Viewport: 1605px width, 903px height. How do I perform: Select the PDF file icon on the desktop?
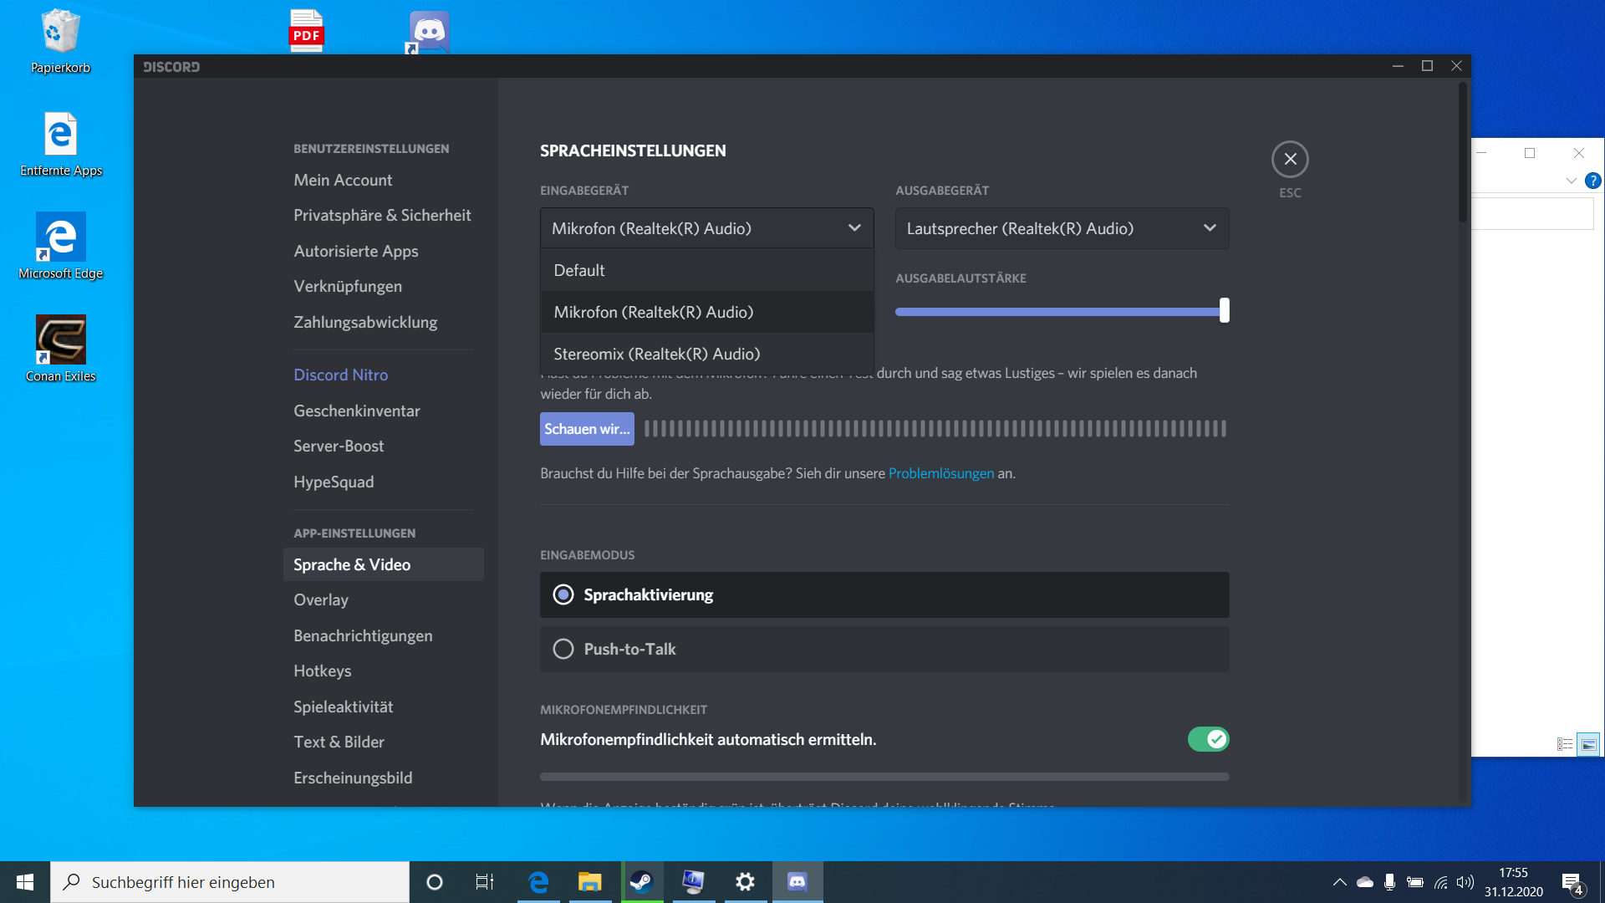(x=306, y=31)
